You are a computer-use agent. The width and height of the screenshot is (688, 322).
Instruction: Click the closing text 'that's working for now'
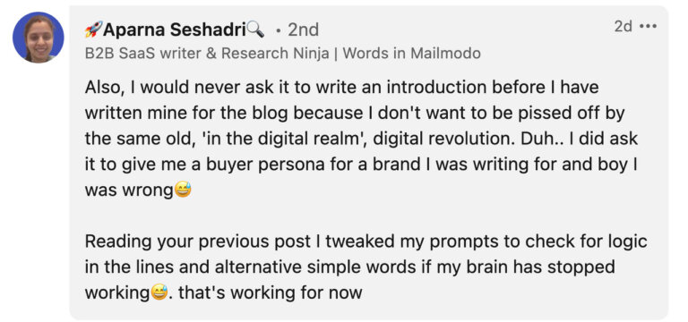tap(271, 292)
